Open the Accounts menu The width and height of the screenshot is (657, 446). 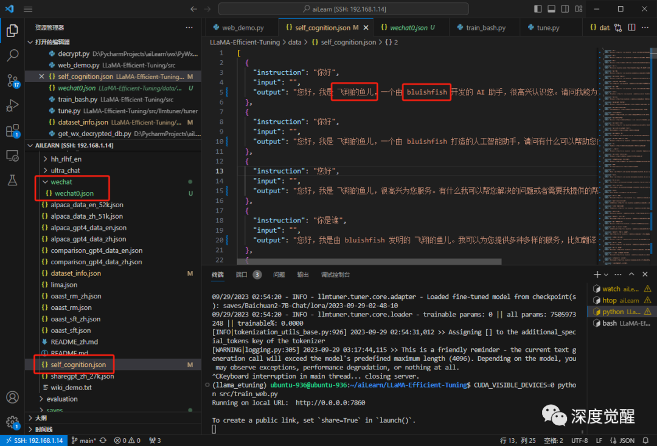coord(12,397)
